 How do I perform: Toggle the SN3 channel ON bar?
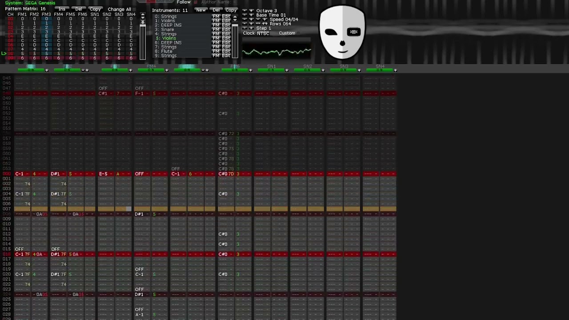click(x=343, y=70)
